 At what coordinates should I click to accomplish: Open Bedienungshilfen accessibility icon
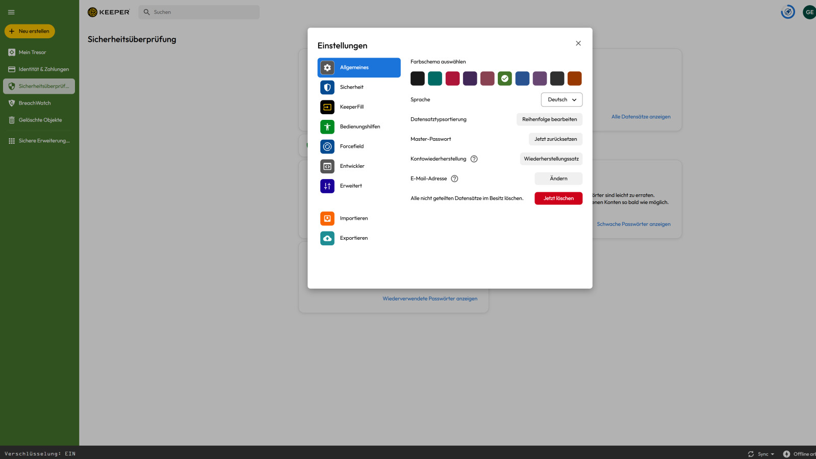coord(327,127)
